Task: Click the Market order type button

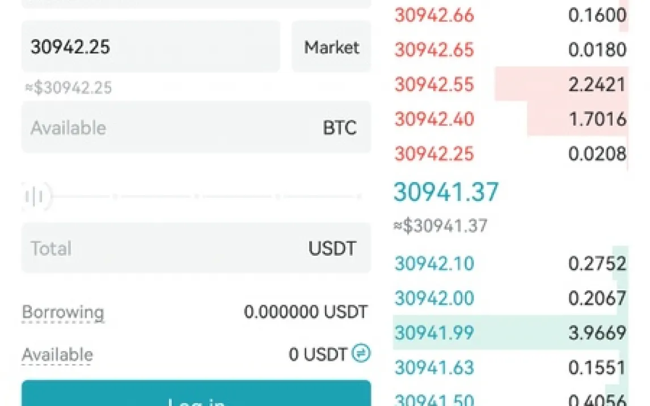Action: point(331,47)
